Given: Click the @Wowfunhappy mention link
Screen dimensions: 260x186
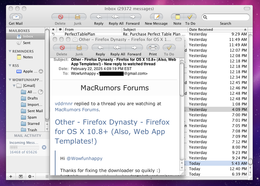Looking at the screenshot, I should (84, 158).
